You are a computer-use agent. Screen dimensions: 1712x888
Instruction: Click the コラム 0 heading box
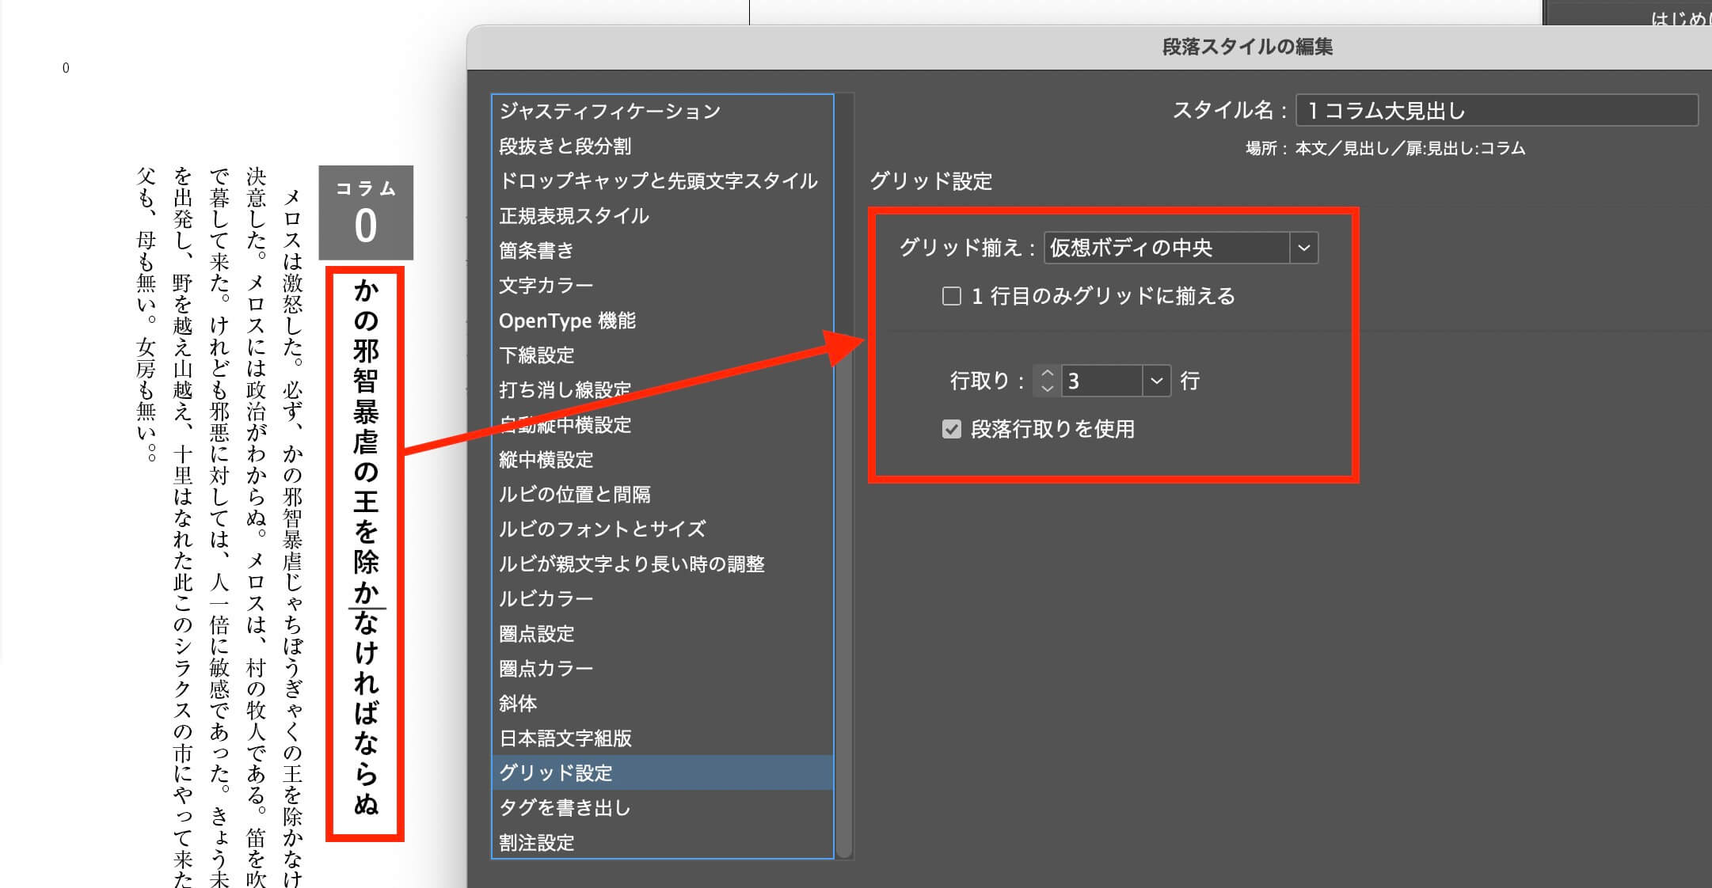coord(366,212)
